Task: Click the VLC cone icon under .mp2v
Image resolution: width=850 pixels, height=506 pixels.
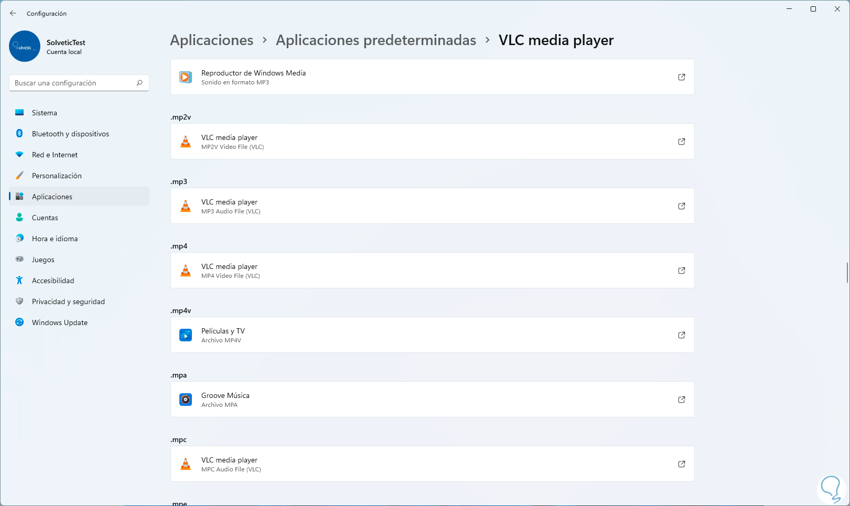Action: click(186, 142)
